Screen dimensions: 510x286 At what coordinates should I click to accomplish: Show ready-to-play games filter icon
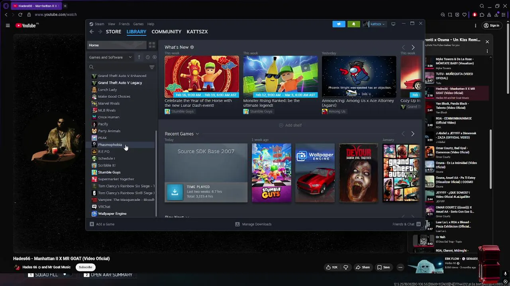(155, 57)
